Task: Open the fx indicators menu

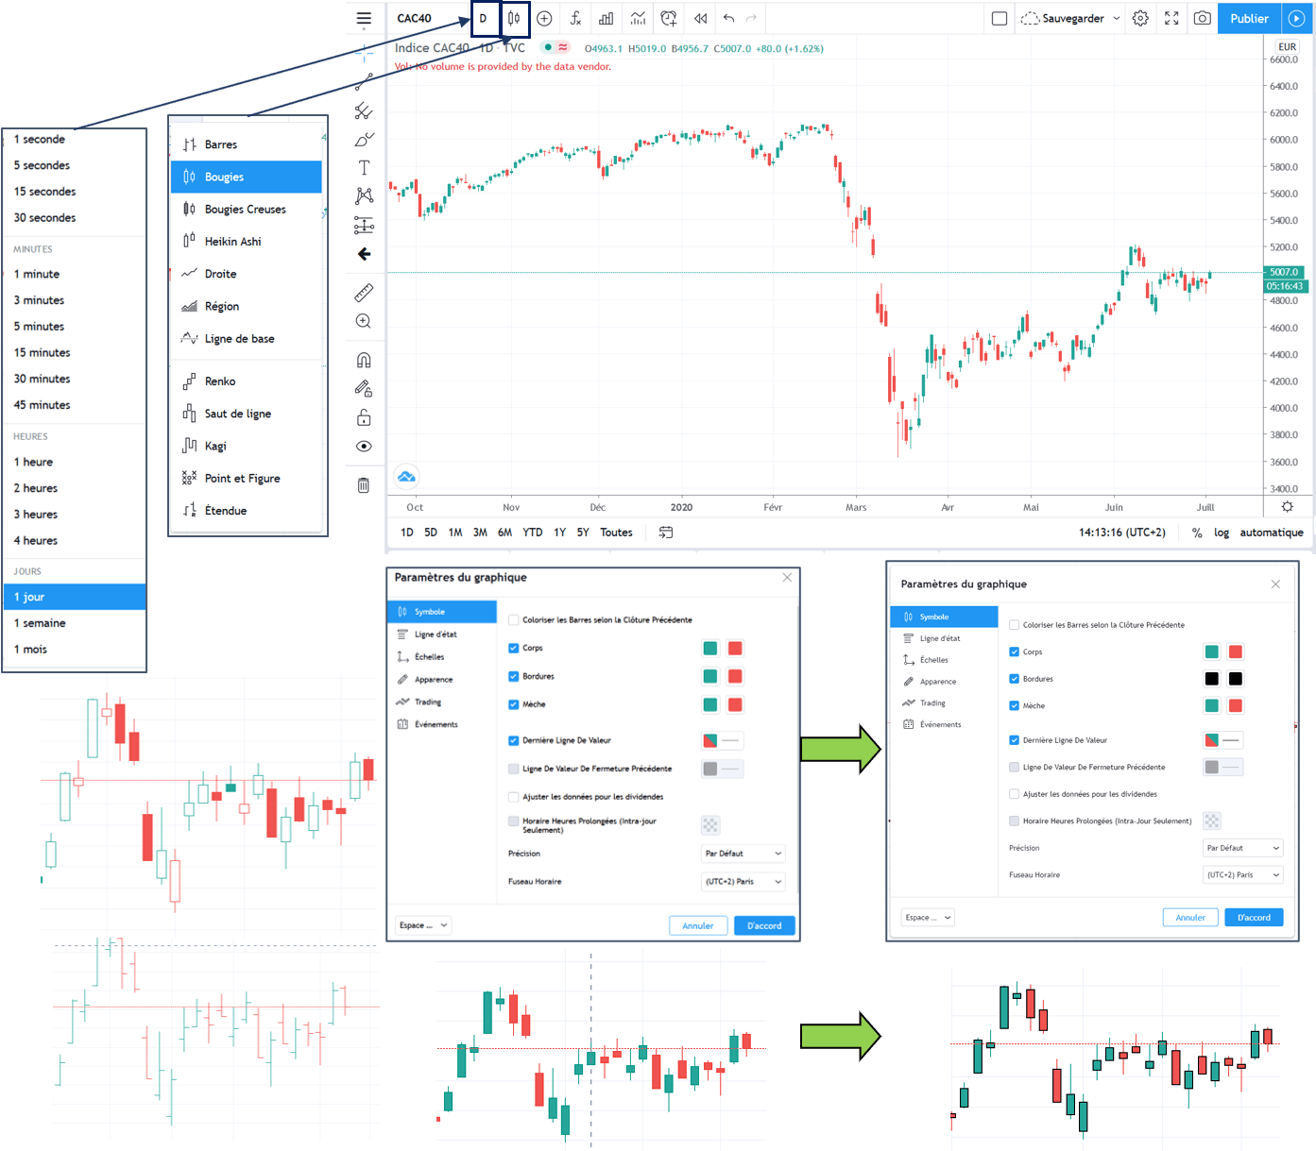Action: (574, 18)
